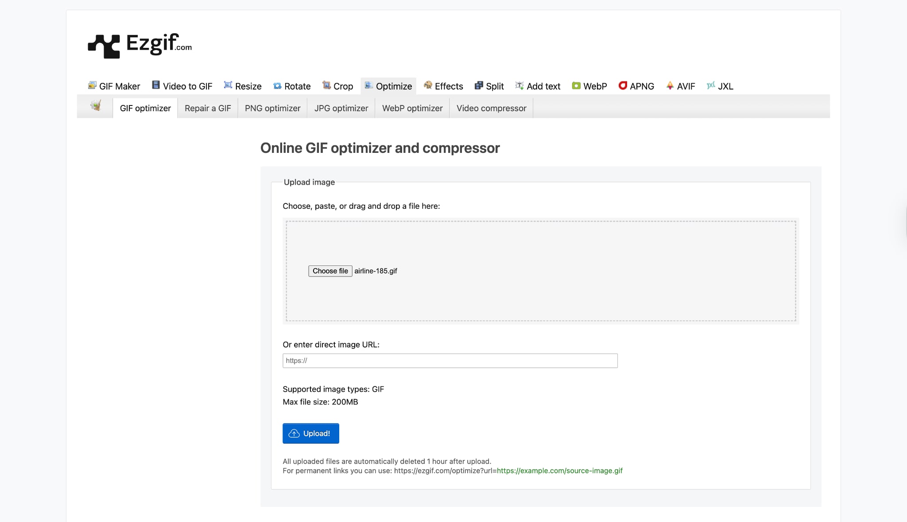This screenshot has height=522, width=907.
Task: Switch to the Video compressor tab
Action: tap(491, 108)
